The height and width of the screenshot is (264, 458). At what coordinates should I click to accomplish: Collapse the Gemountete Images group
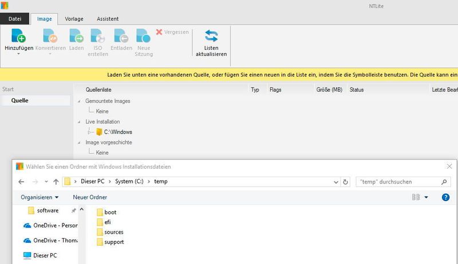pyautogui.click(x=79, y=101)
